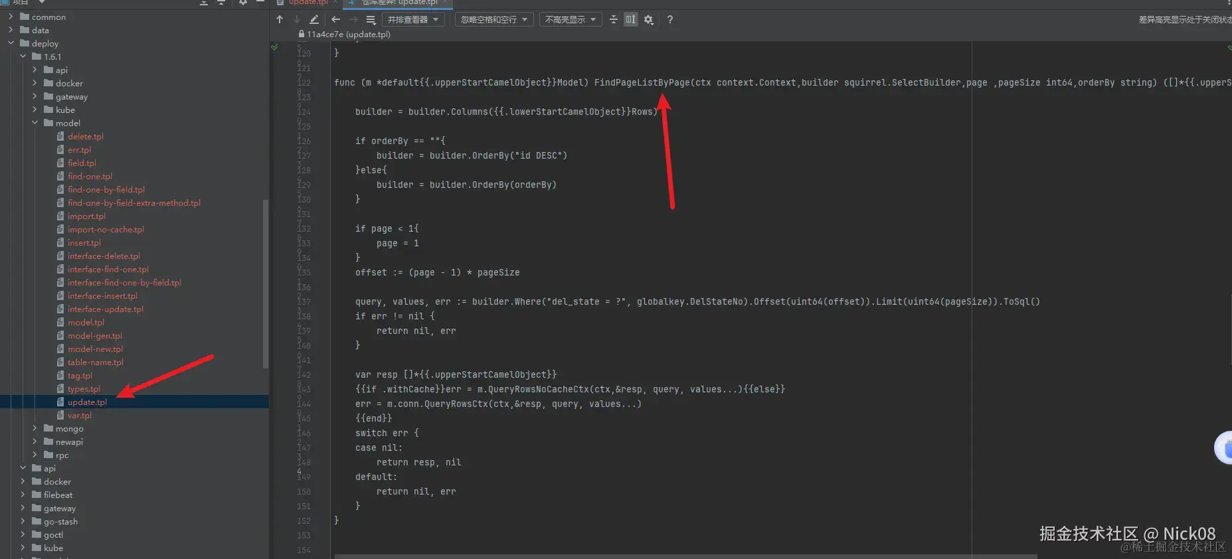The width and height of the screenshot is (1232, 559).
Task: Open the 不高亮显示 highlight dropdown
Action: [571, 20]
